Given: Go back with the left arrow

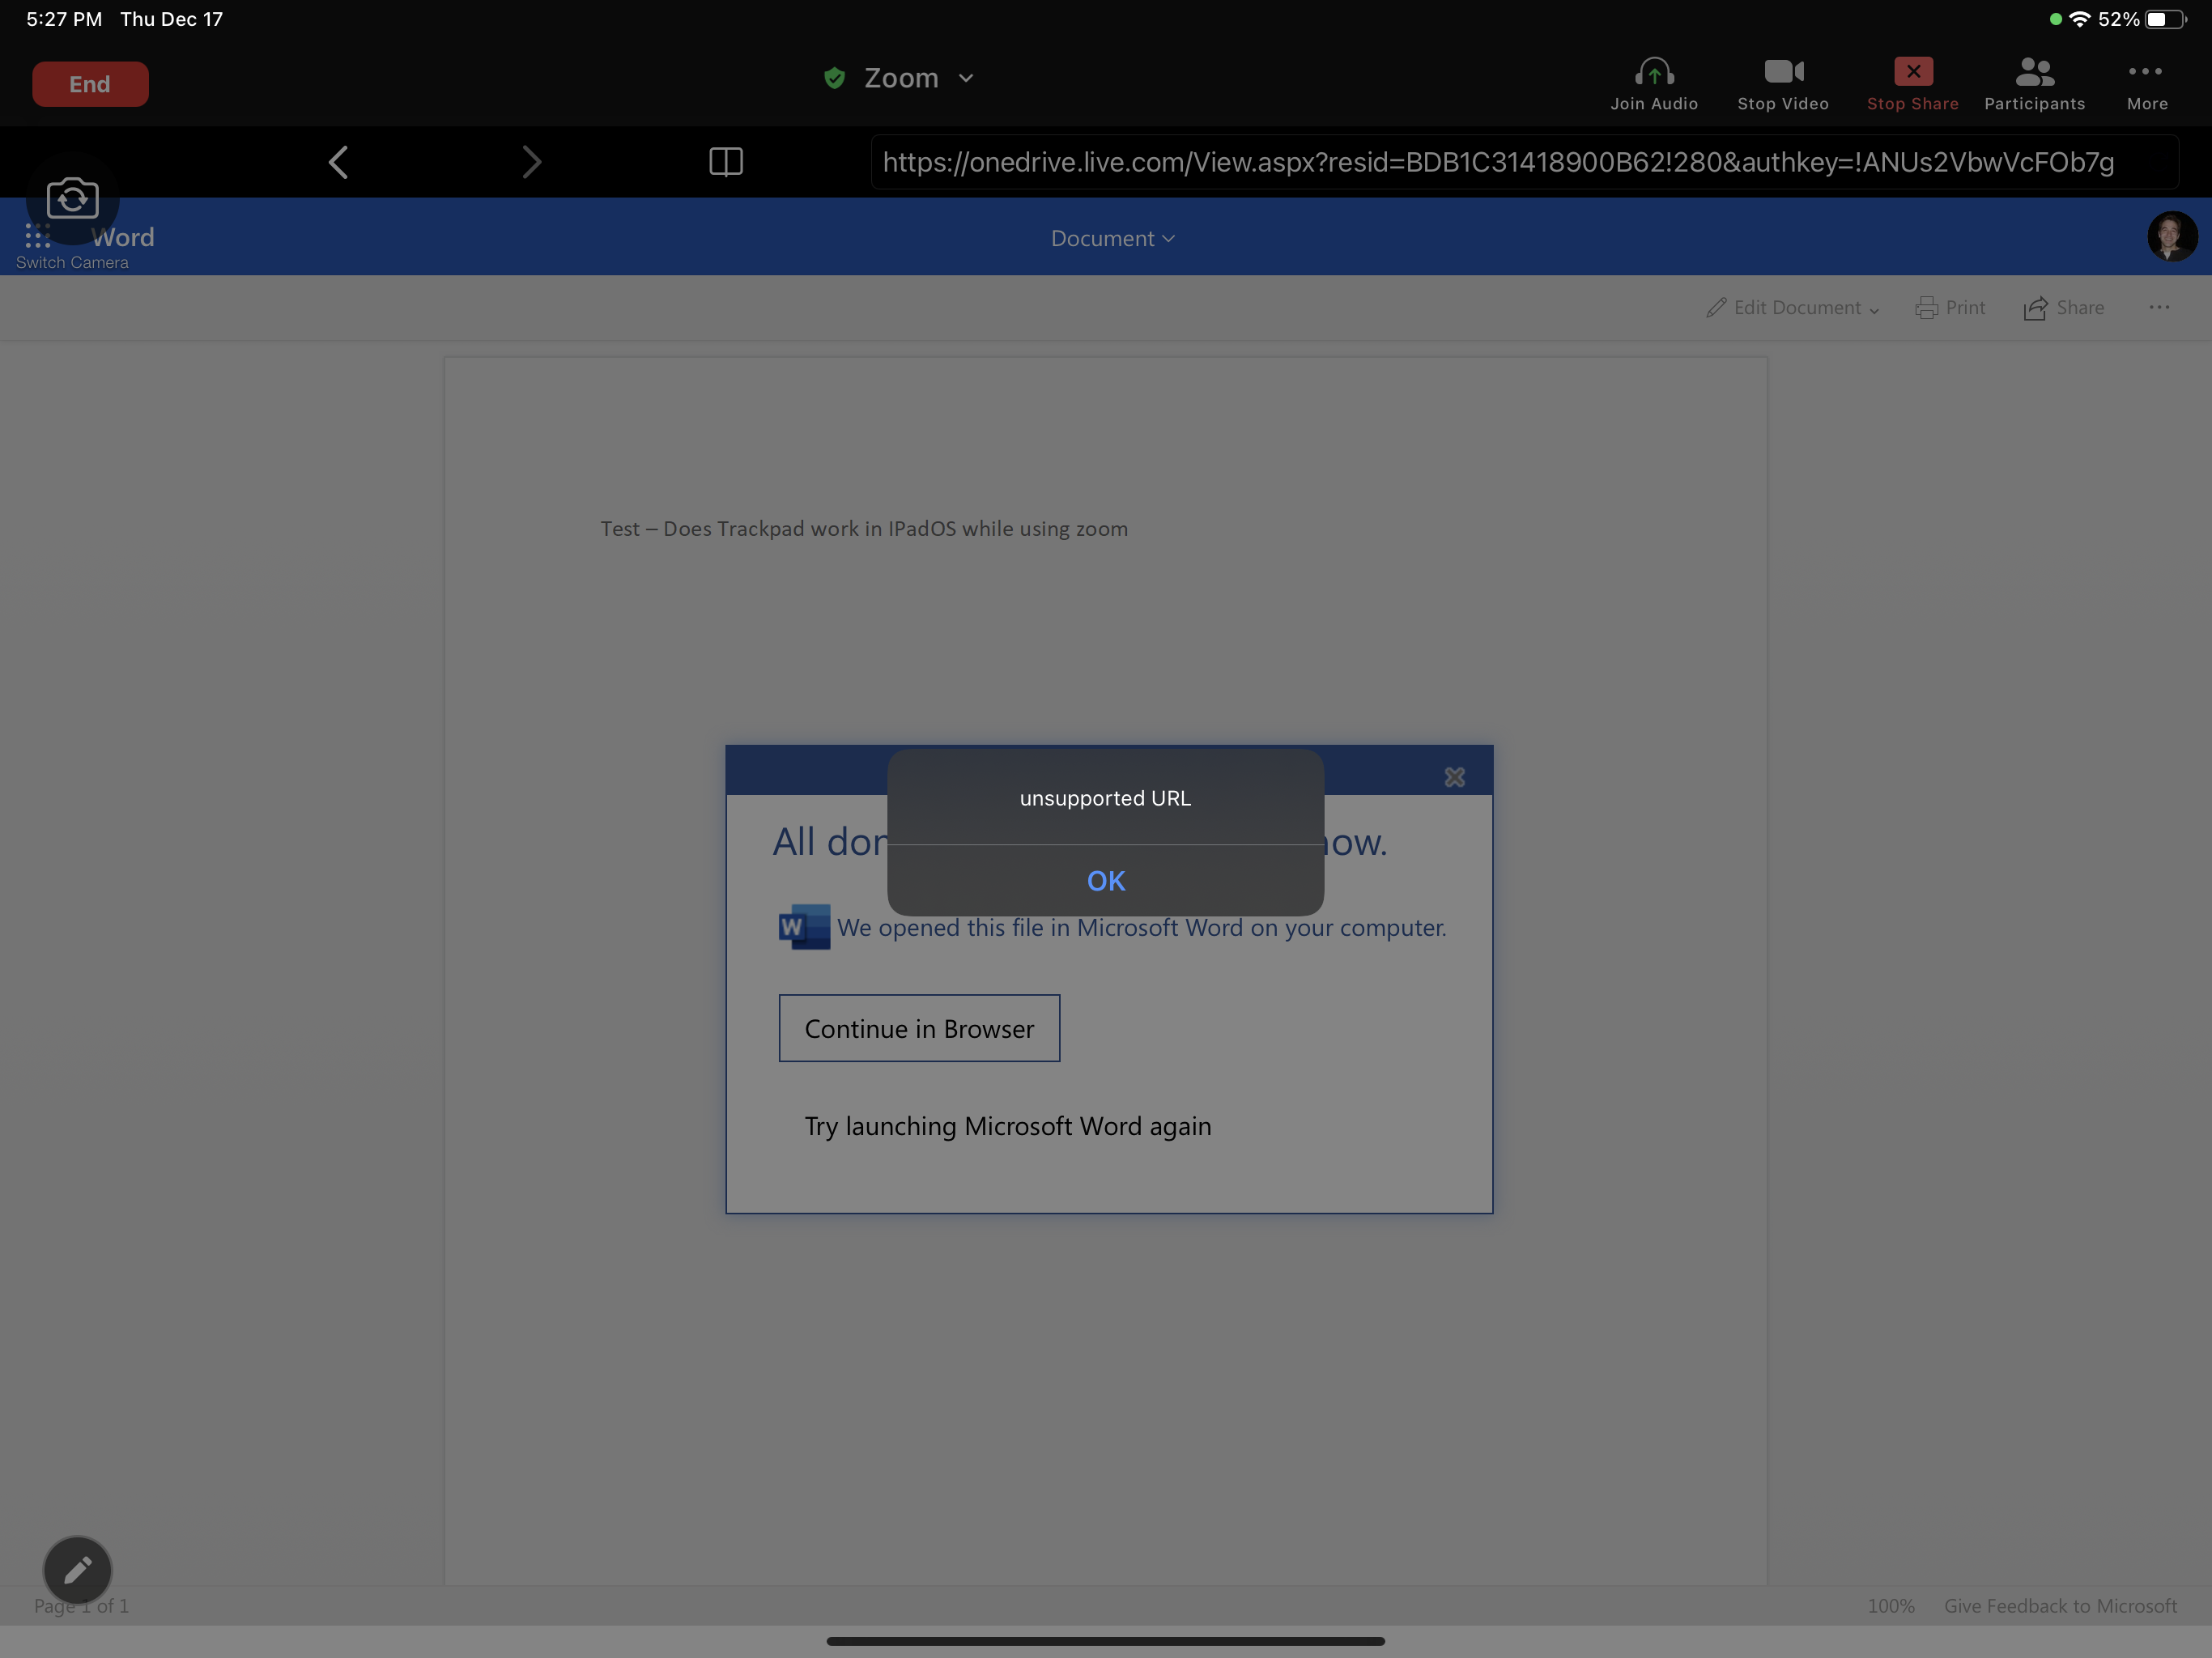Looking at the screenshot, I should point(338,162).
